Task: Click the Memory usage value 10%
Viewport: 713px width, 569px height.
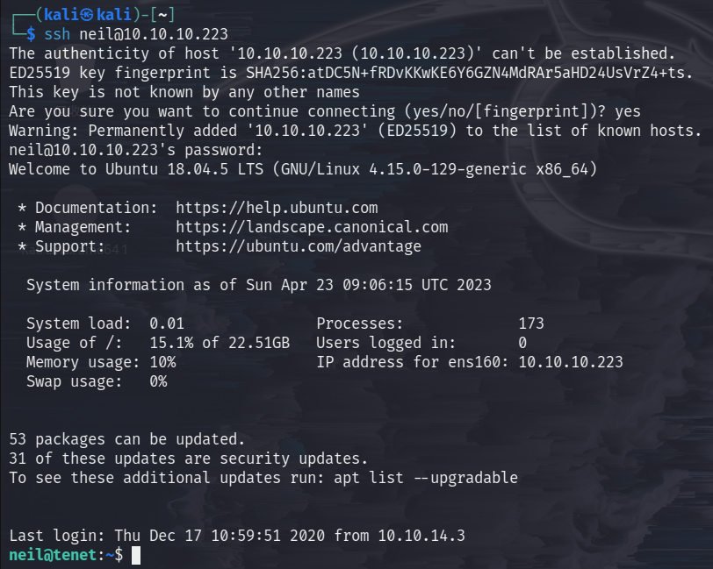Action: [x=162, y=362]
